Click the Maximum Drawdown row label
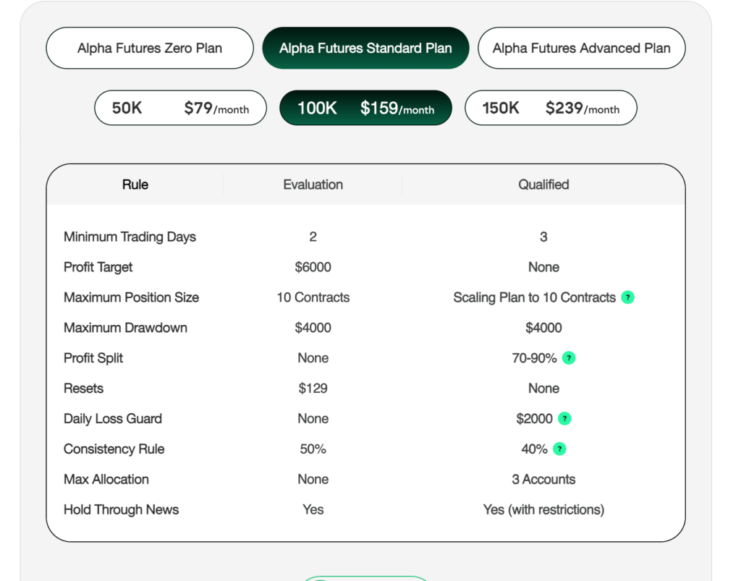This screenshot has width=741, height=581. (125, 328)
